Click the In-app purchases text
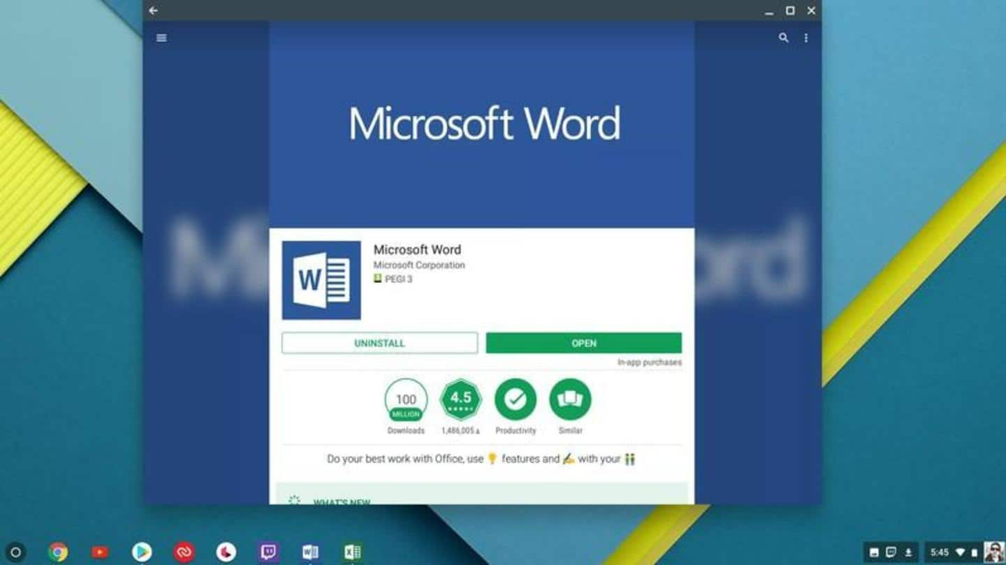This screenshot has width=1006, height=565. 650,362
